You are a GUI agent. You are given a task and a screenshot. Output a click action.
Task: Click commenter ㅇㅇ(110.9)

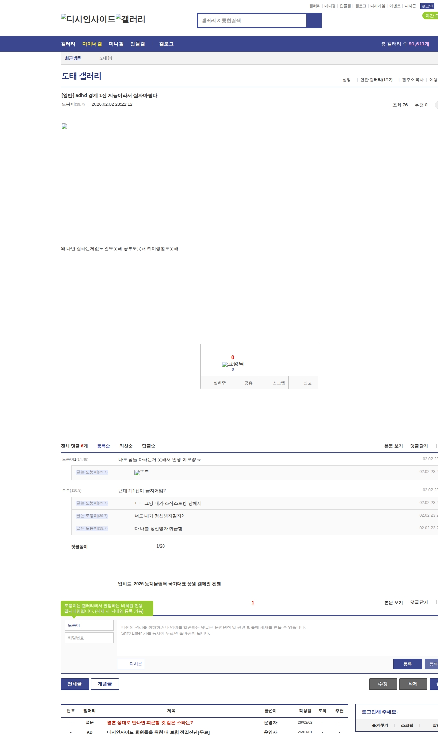click(72, 490)
